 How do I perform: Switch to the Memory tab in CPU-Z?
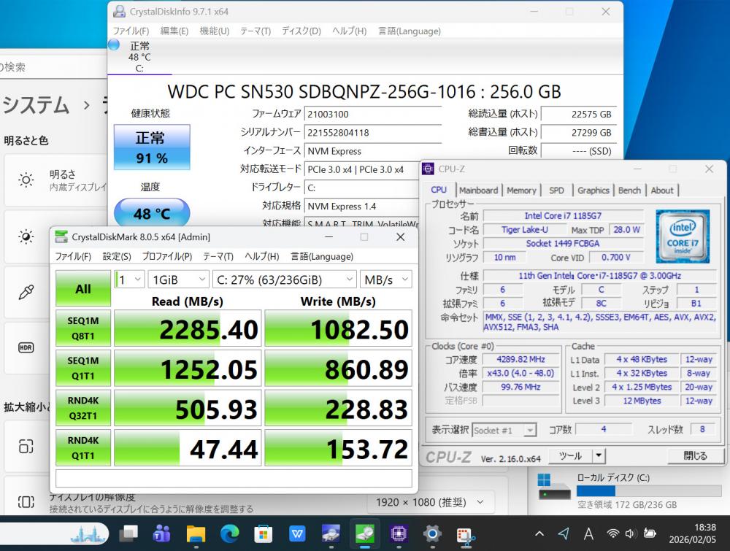tap(521, 190)
